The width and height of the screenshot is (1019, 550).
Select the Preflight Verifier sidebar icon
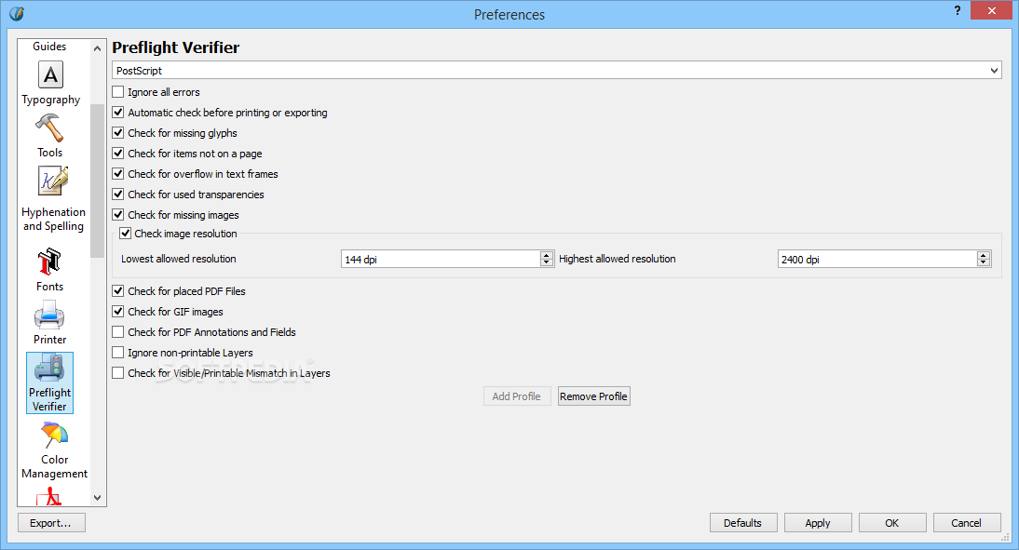click(49, 382)
